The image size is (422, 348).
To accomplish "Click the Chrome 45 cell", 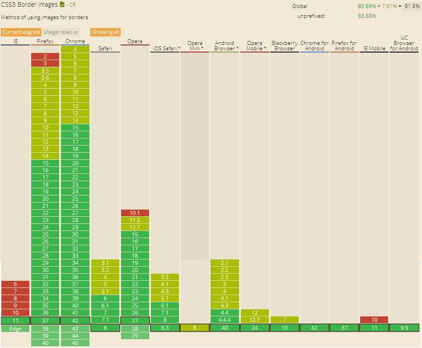I will pyautogui.click(x=75, y=343).
